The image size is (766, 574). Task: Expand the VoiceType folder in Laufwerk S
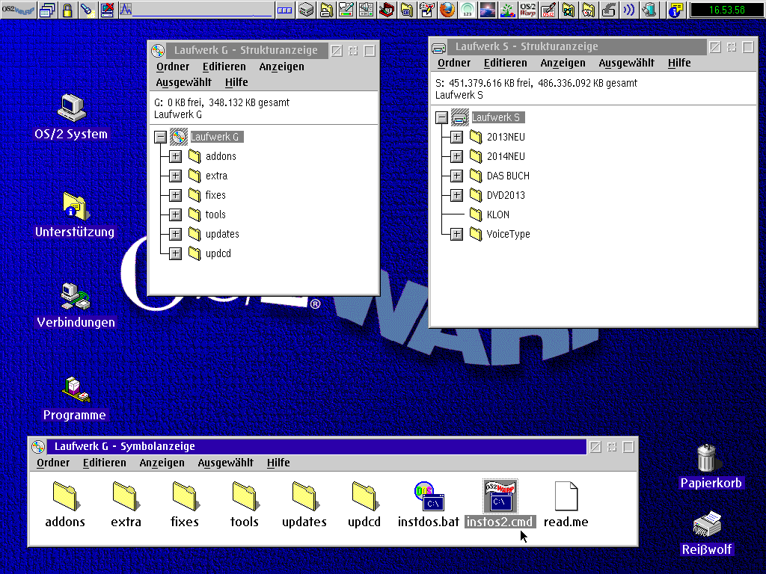(x=457, y=234)
